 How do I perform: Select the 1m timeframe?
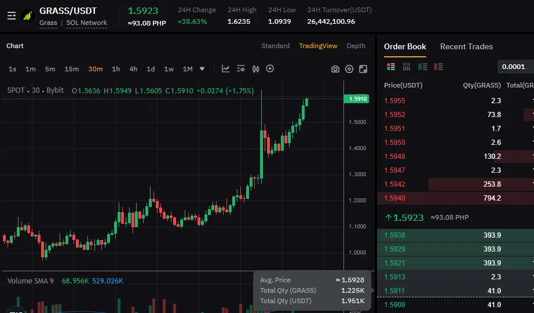pos(31,69)
